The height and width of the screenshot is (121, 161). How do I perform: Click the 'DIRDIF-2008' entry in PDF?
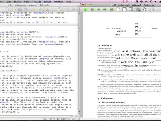(102, 75)
